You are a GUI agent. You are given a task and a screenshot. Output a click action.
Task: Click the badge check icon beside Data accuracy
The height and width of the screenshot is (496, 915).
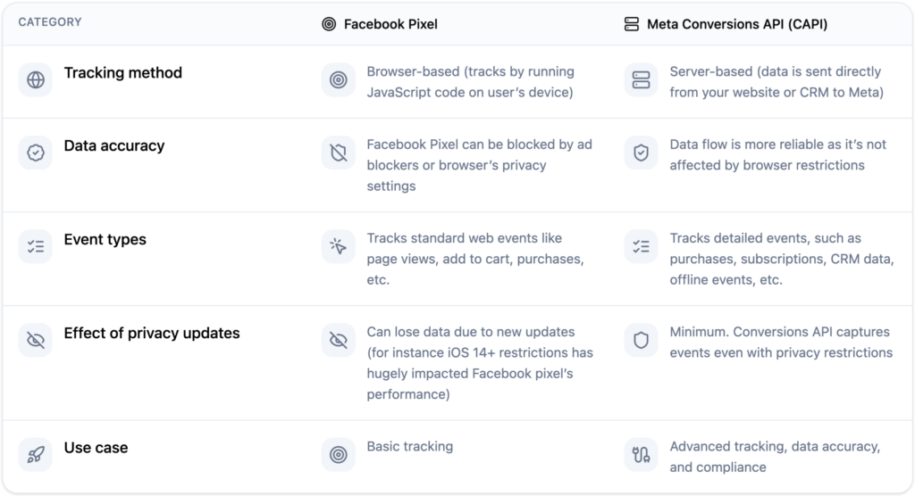click(36, 153)
